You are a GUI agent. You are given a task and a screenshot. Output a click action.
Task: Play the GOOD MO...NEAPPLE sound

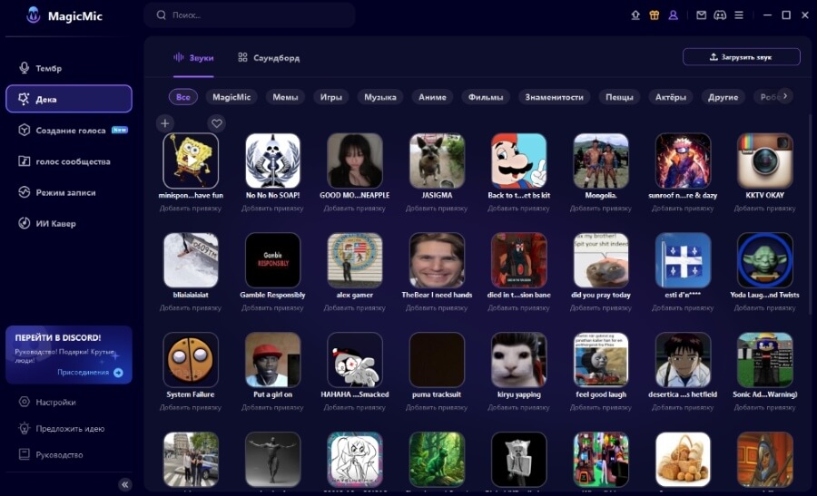pyautogui.click(x=355, y=160)
